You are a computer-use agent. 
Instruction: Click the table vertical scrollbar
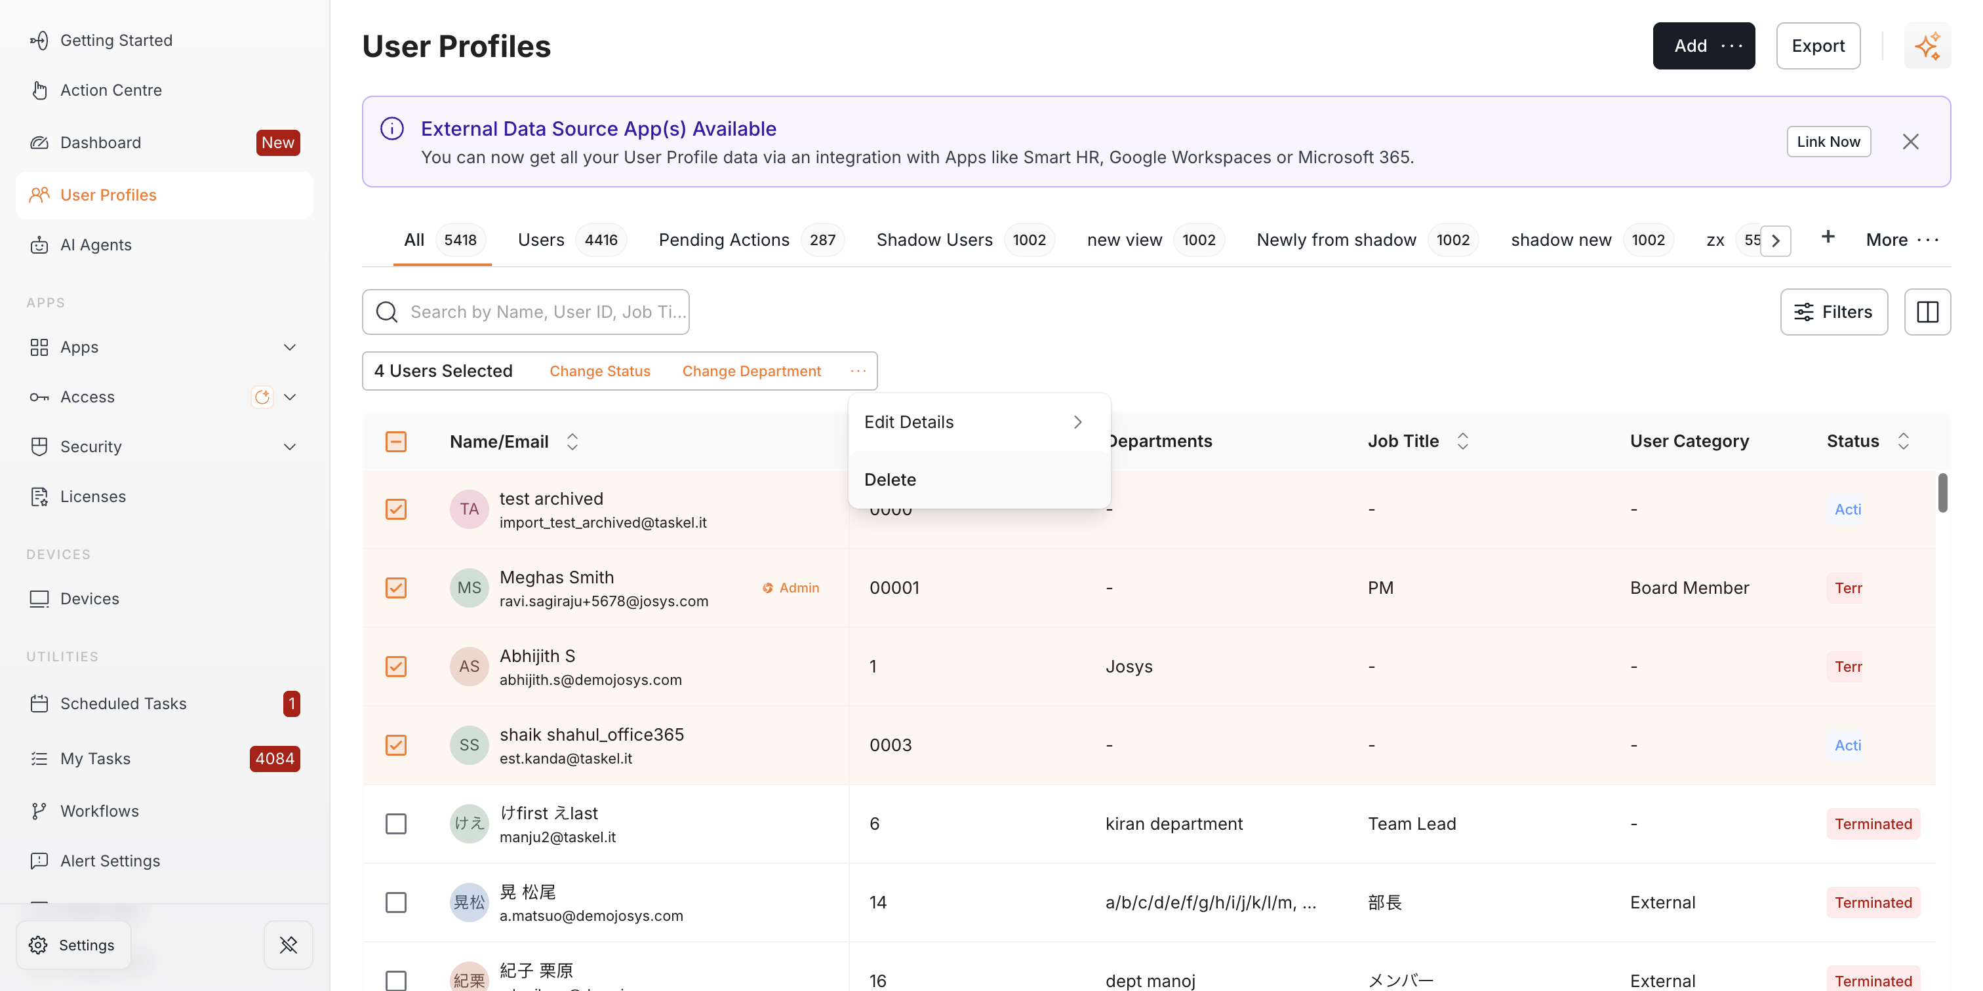pos(1943,492)
